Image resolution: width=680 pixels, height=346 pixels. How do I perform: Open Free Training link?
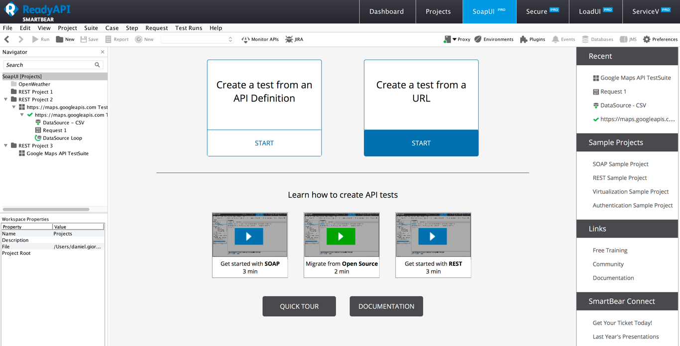coord(610,250)
